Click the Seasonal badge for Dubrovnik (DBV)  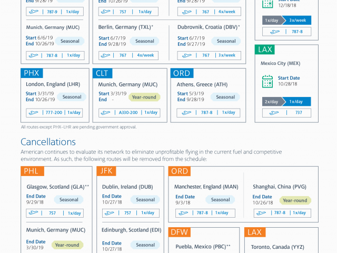click(226, 41)
